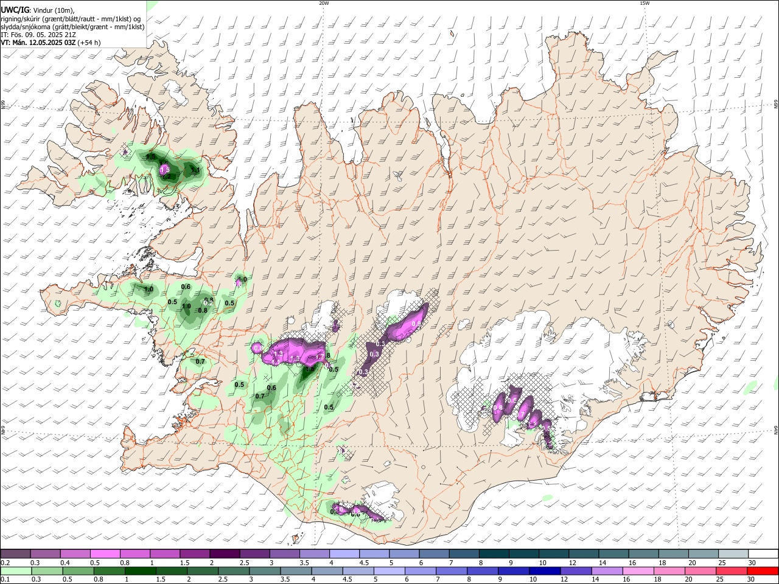Click the title text 'UWC/IG: Vindur (10m),'

38,10
